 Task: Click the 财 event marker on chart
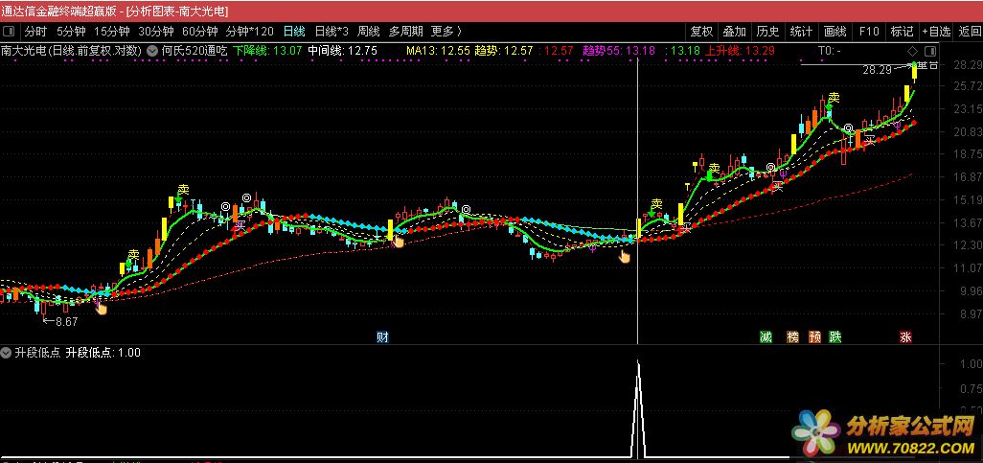tap(382, 336)
